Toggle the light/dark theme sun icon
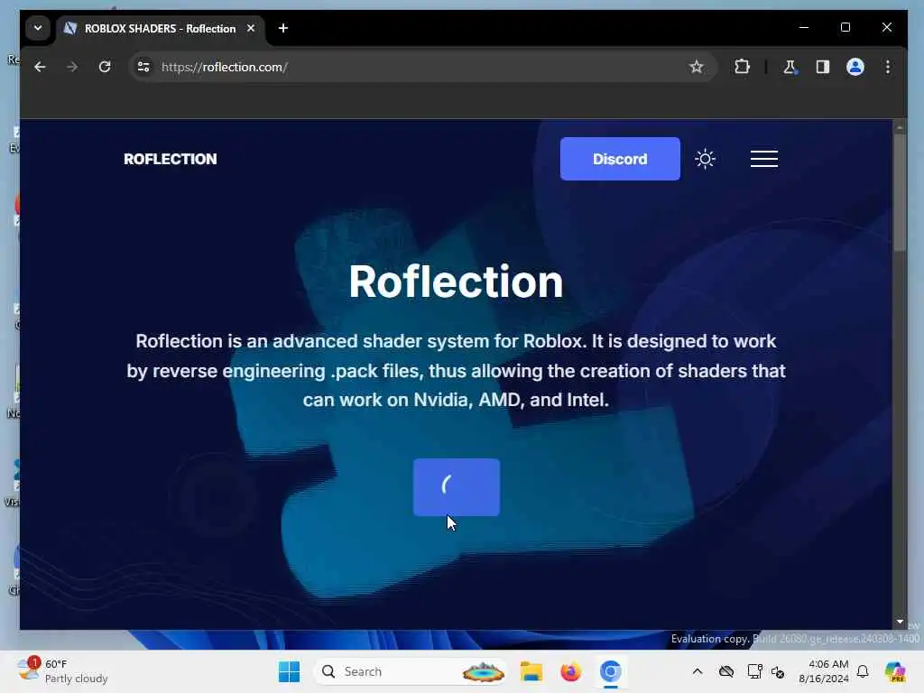 [705, 159]
